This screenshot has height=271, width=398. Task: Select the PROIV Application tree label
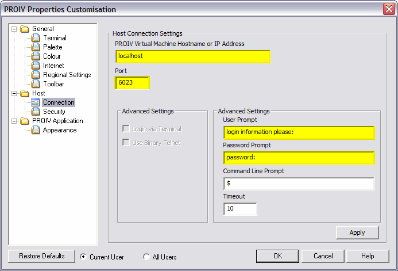(57, 121)
